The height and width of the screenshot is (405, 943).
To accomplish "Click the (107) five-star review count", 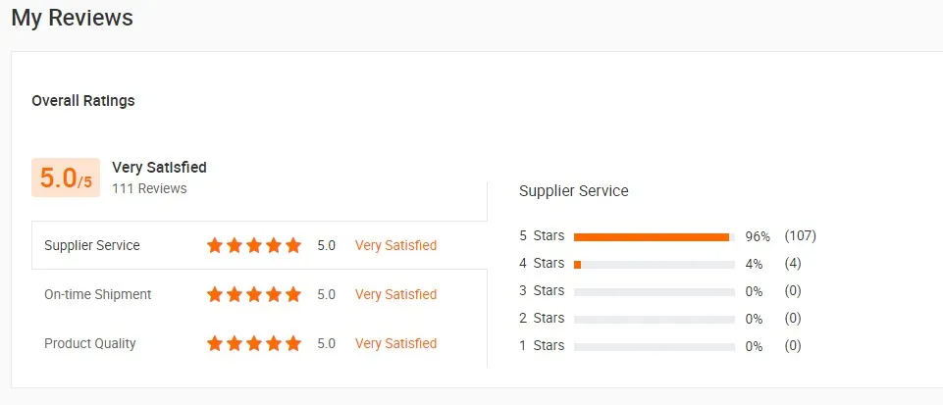I will [800, 236].
